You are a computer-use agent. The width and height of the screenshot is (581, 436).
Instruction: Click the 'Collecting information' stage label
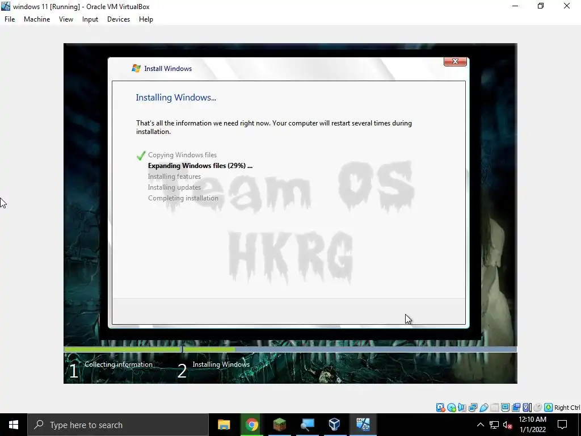tap(119, 364)
